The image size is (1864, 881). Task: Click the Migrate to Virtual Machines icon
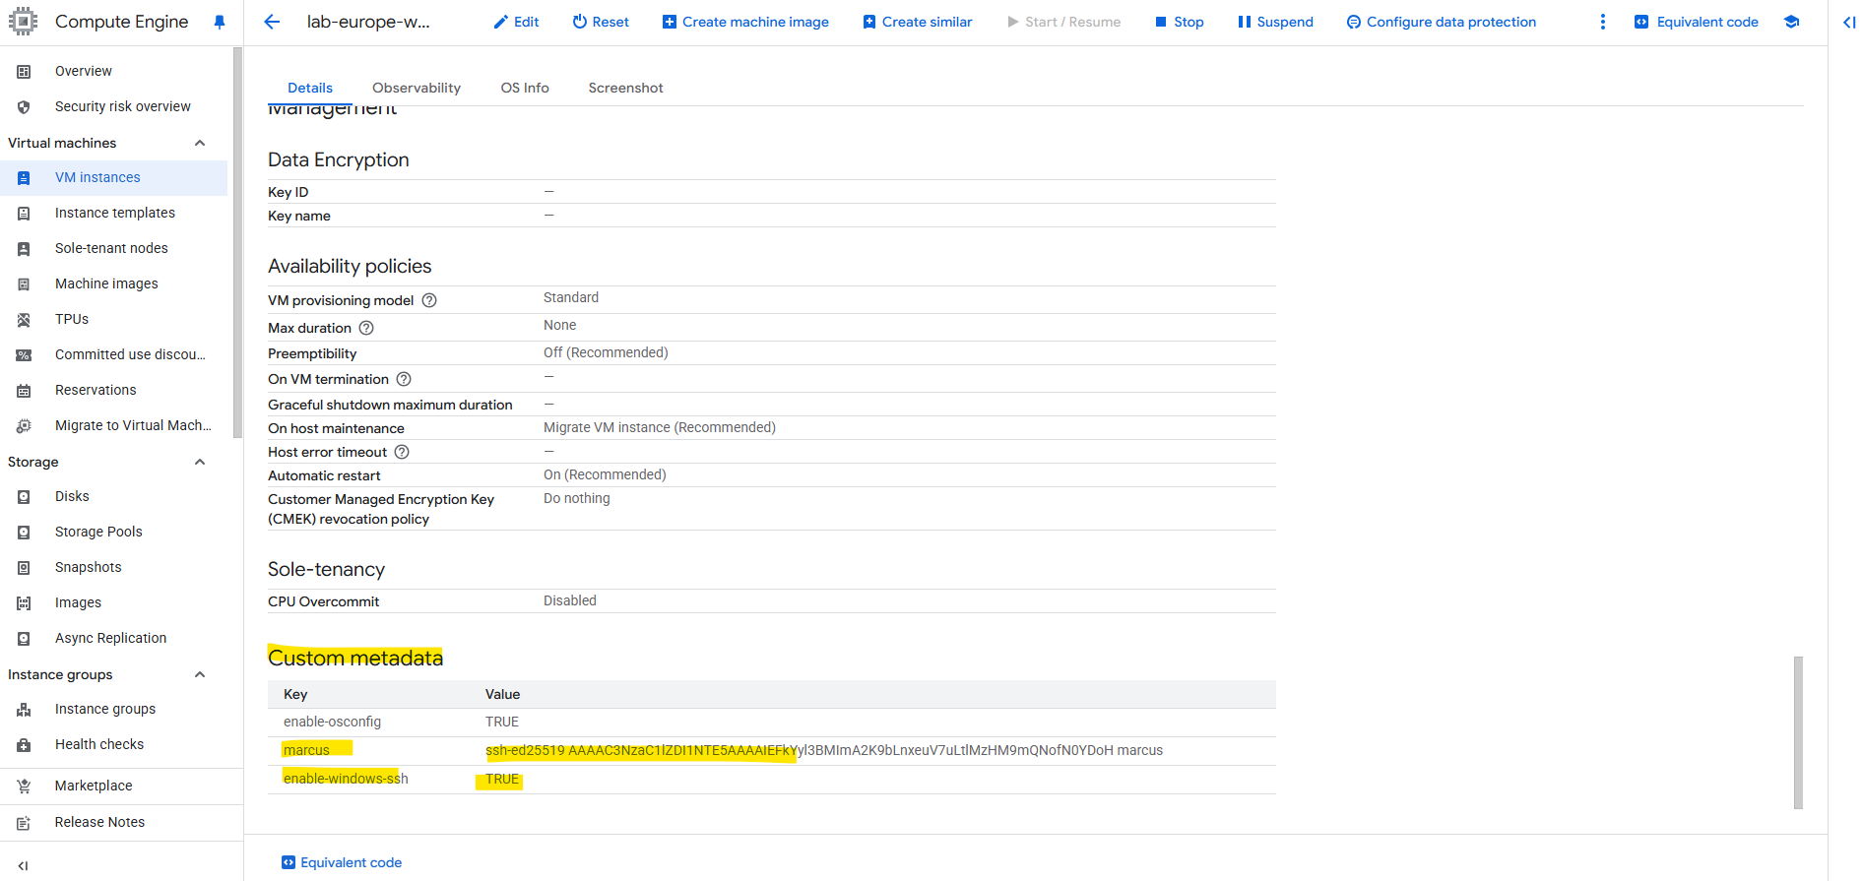click(24, 426)
